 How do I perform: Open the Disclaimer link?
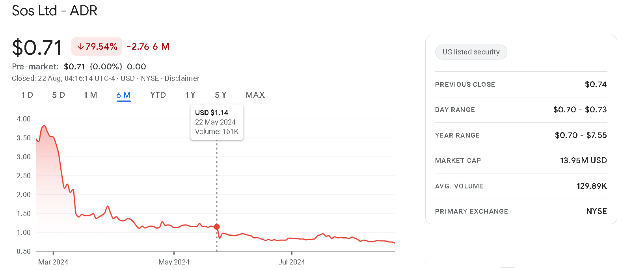click(x=182, y=78)
